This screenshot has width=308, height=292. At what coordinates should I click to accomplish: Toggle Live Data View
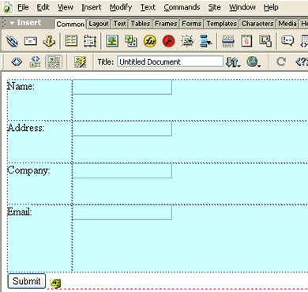click(80, 62)
